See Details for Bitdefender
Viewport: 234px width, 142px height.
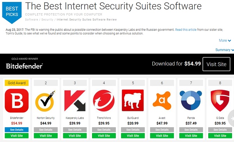coord(16,130)
